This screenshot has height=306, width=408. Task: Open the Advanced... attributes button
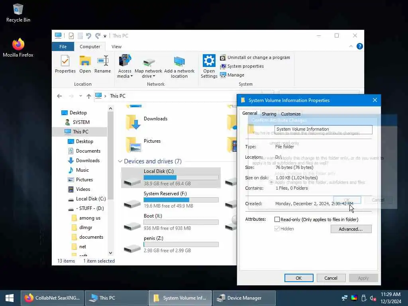pyautogui.click(x=351, y=229)
